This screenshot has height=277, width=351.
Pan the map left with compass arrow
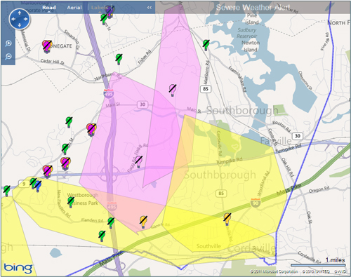13,19
